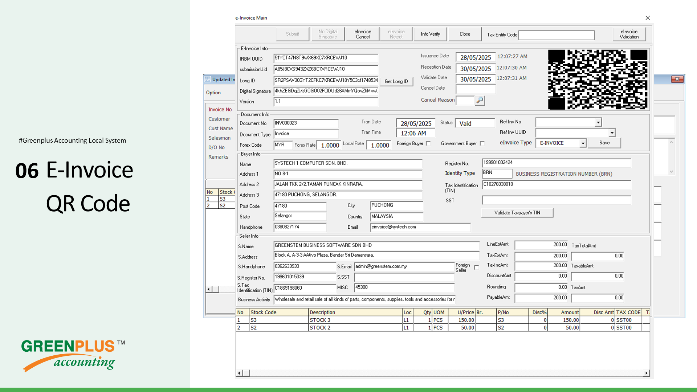
Task: Click the buyer Name field
Action: tap(348, 164)
